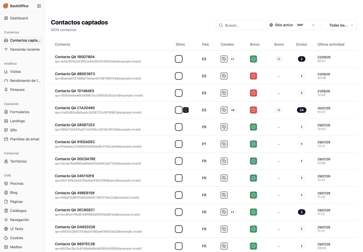Click the green Brevo check icon for Contacto QA 585B7253

pos(253,127)
